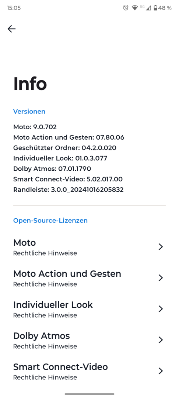
Task: Tap the alarm clock status icon
Action: (126, 8)
